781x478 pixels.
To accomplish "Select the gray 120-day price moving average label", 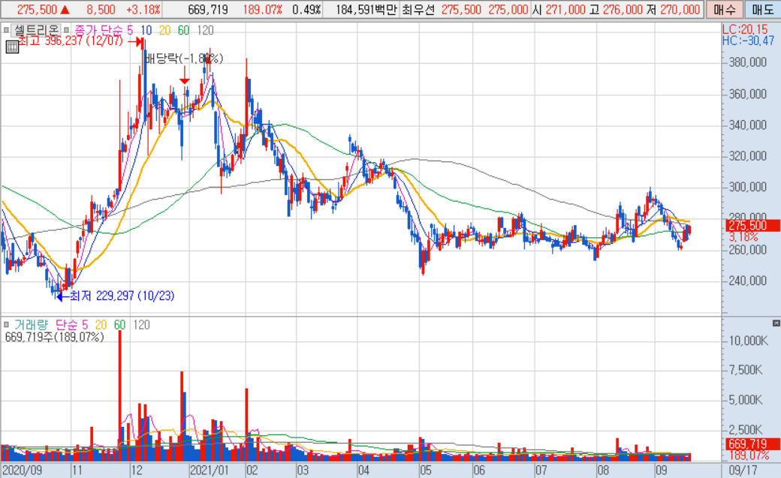I will pyautogui.click(x=205, y=30).
